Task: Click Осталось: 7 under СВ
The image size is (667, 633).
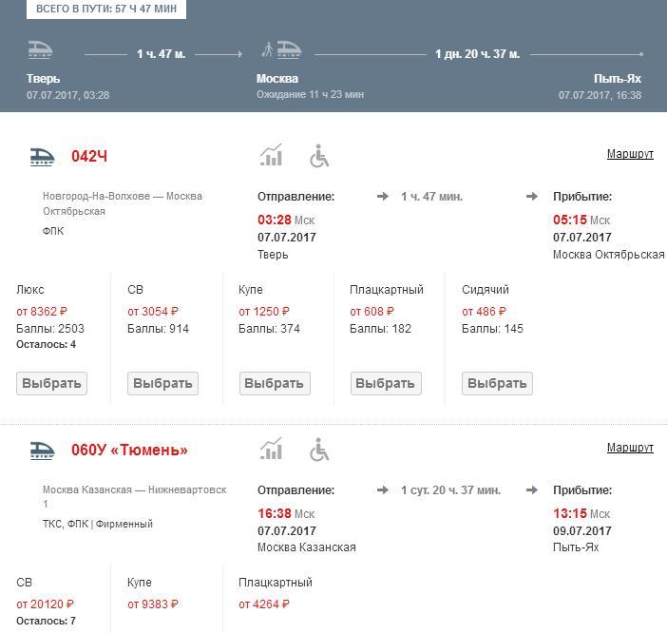Action: point(46,621)
